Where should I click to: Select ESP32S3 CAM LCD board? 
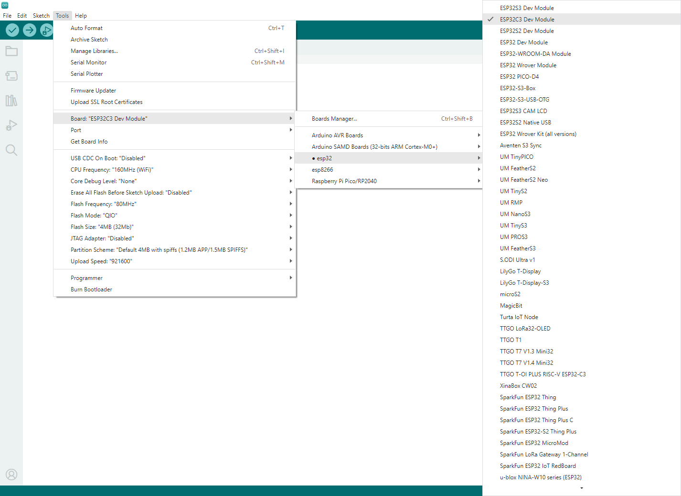(x=582, y=111)
